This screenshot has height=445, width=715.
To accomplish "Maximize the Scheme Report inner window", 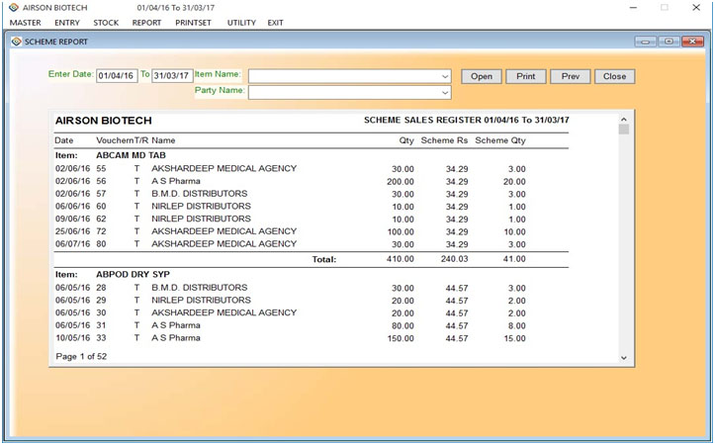I will coord(668,42).
